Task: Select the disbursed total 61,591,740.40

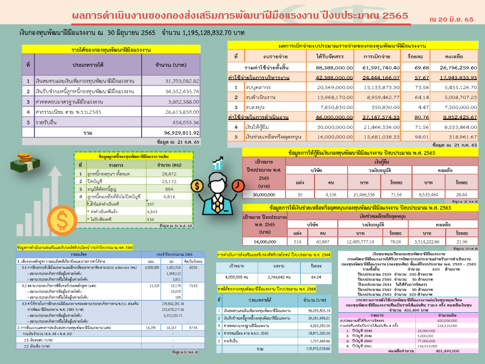Action: [x=381, y=68]
